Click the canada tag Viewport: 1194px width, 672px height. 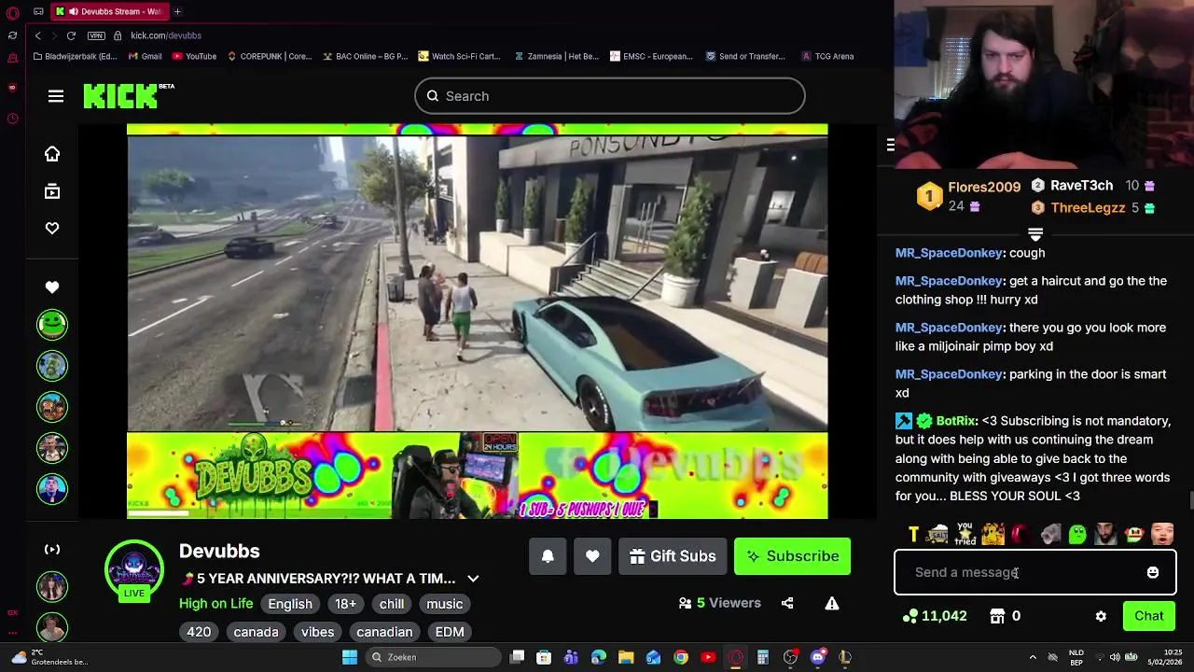point(256,632)
